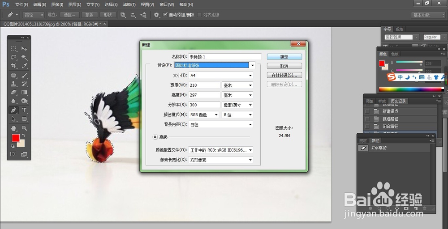The width and height of the screenshot is (448, 229).
Task: Click the 蒙版 button
Action: click(x=90, y=15)
